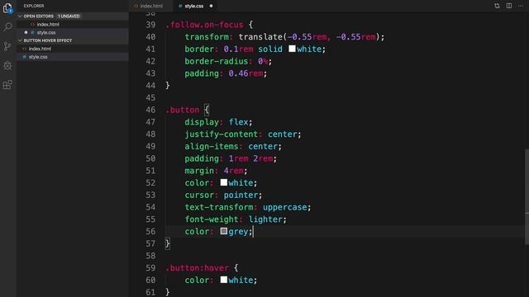Click the align-items property on line 49
The height and width of the screenshot is (297, 529).
212,146
